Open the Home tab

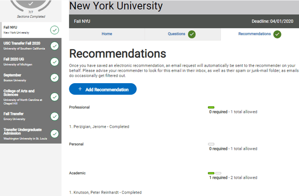(107, 34)
